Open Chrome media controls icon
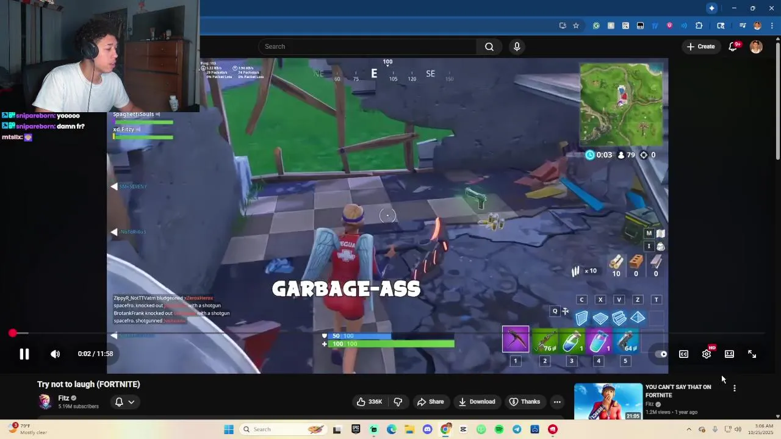 743,26
